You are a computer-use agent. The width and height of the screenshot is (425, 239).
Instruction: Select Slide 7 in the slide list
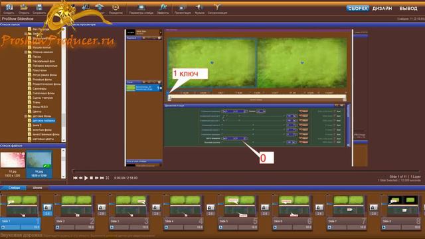[x=347, y=212]
